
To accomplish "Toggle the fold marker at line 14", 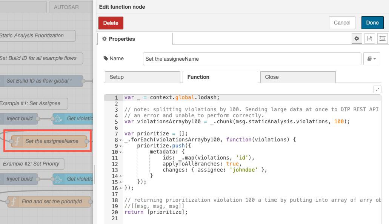I will [x=121, y=176].
